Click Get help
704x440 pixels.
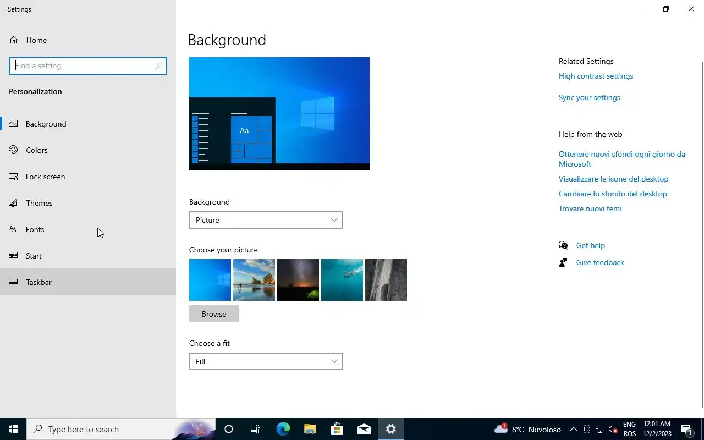coord(590,245)
